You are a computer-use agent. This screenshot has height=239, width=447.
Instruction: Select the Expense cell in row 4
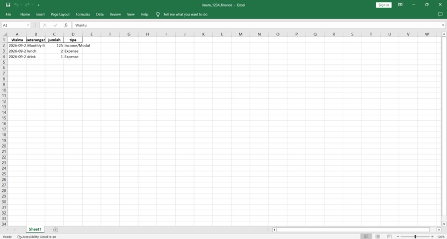point(73,57)
